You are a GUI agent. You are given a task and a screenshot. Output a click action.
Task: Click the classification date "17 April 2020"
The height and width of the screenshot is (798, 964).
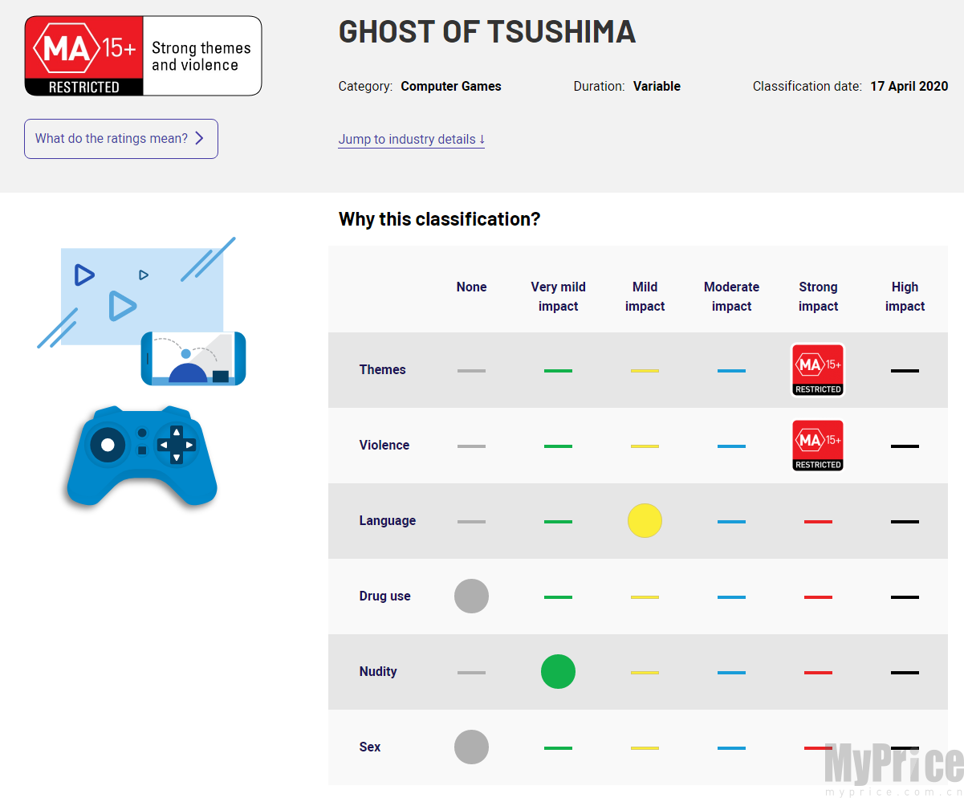click(909, 87)
